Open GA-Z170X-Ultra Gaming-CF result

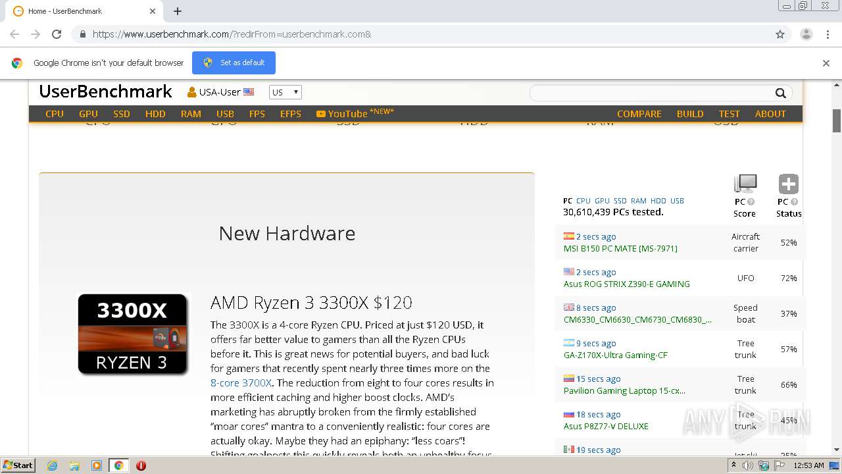tap(616, 355)
